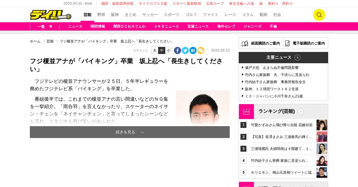Click the crown icon in ranking header
The height and width of the screenshot is (187, 358).
246,112
